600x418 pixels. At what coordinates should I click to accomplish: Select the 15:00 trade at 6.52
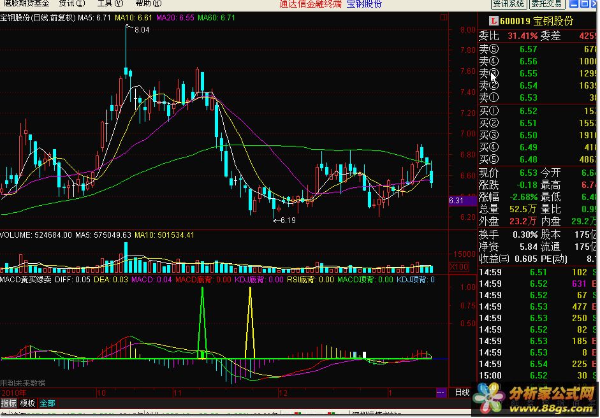tap(538, 375)
